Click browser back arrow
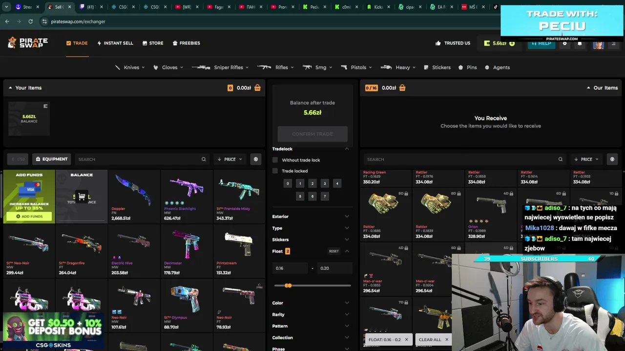Image resolution: width=625 pixels, height=351 pixels. pos(7,21)
